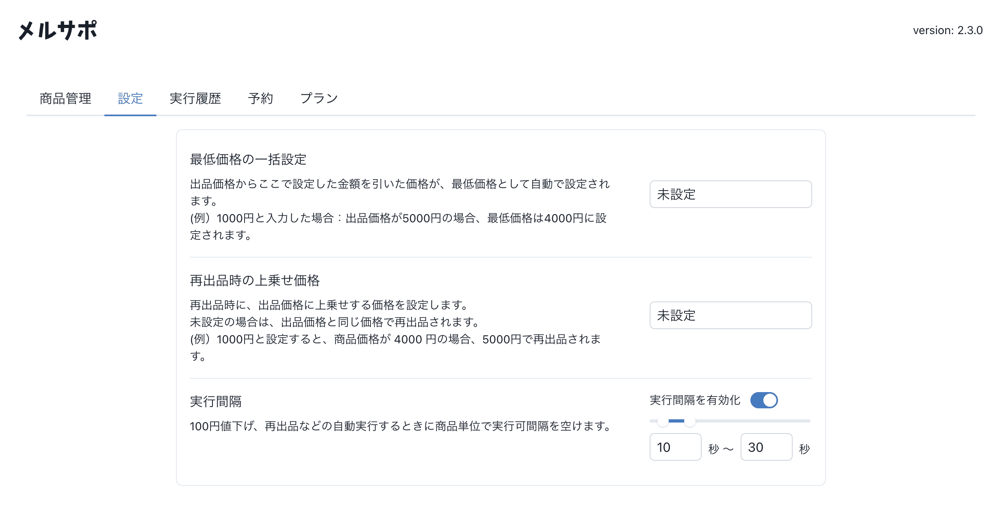Switch to the 実行履歴 tab

point(195,98)
